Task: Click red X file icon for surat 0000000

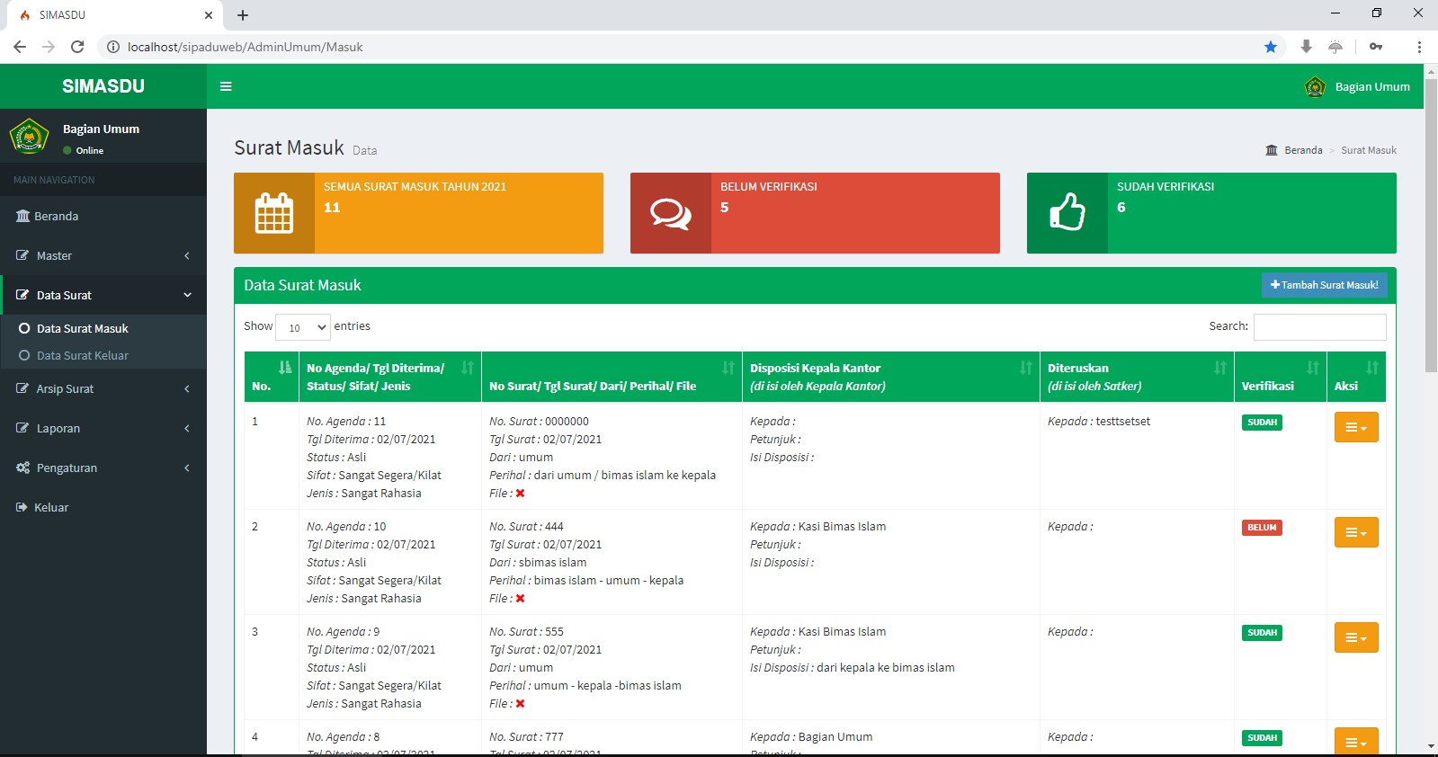Action: click(x=520, y=493)
